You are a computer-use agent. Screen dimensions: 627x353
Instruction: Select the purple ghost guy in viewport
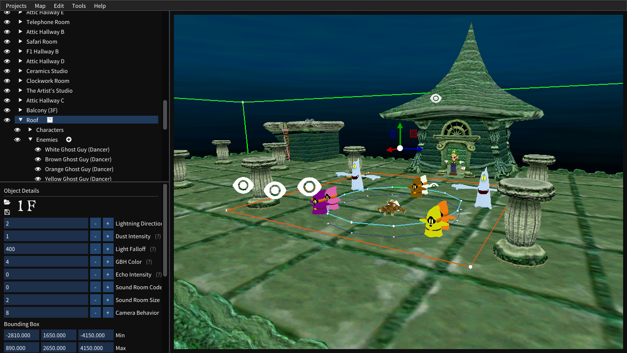(319, 202)
